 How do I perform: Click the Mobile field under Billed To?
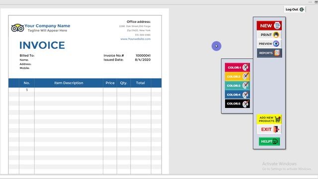[24, 68]
